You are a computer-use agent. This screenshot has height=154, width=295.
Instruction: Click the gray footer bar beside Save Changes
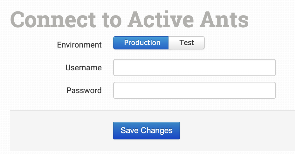pos(235,131)
